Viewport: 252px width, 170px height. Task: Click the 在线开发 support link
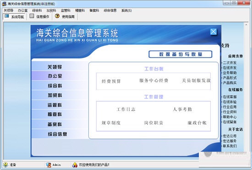click(230, 68)
